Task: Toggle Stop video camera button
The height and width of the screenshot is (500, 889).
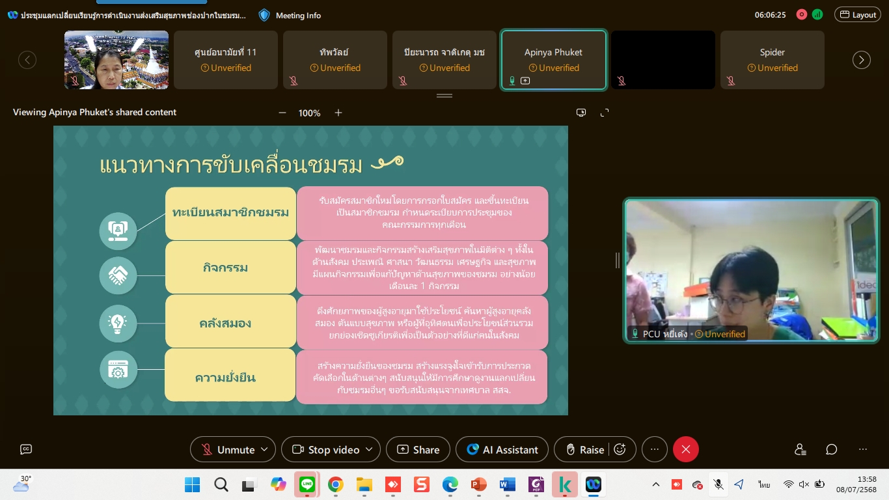Action: coord(327,449)
